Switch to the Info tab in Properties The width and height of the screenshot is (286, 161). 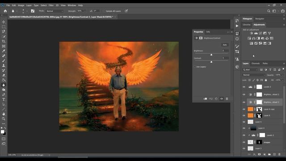(x=208, y=32)
